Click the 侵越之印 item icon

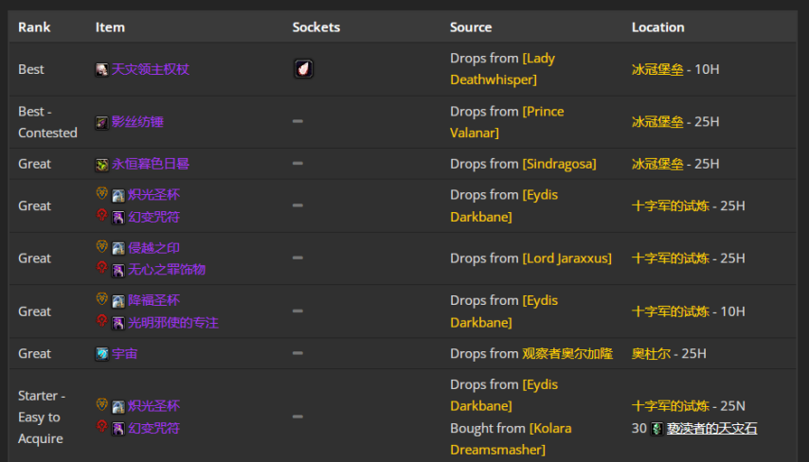[x=118, y=248]
